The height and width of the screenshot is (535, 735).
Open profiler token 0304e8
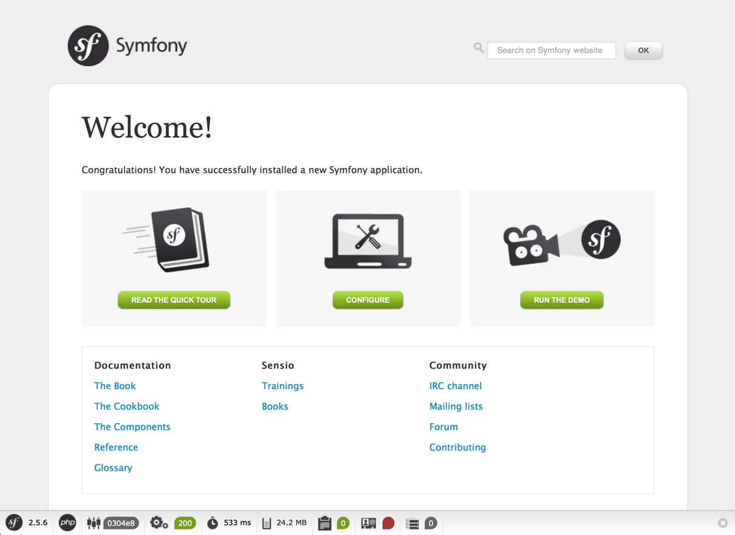121,523
